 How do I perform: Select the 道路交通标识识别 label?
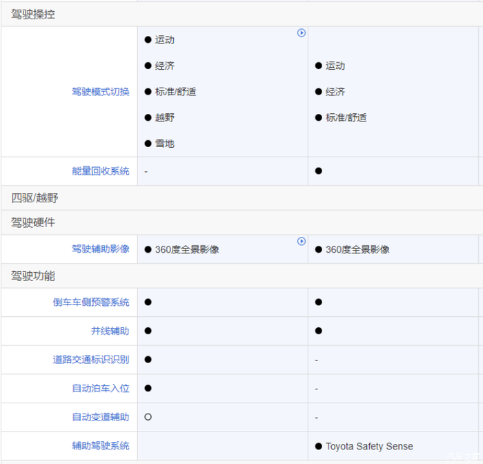[x=91, y=360]
